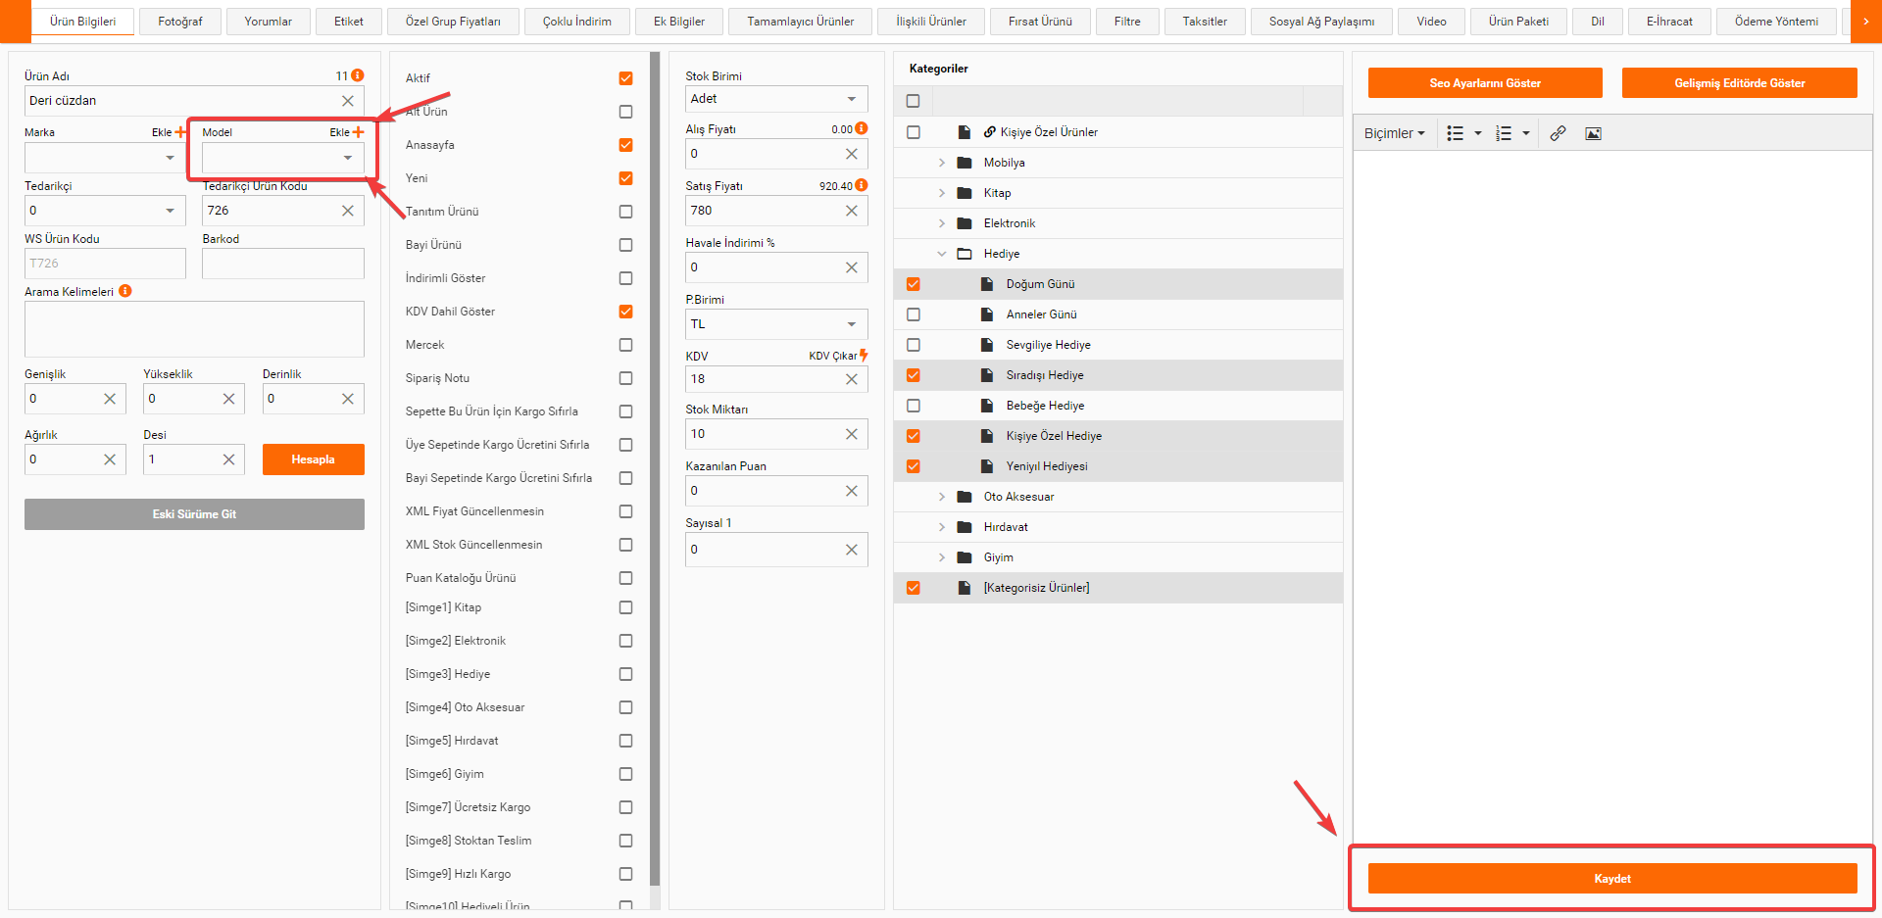This screenshot has height=918, width=1882.
Task: Collapse the Hediye category
Action: coord(942,254)
